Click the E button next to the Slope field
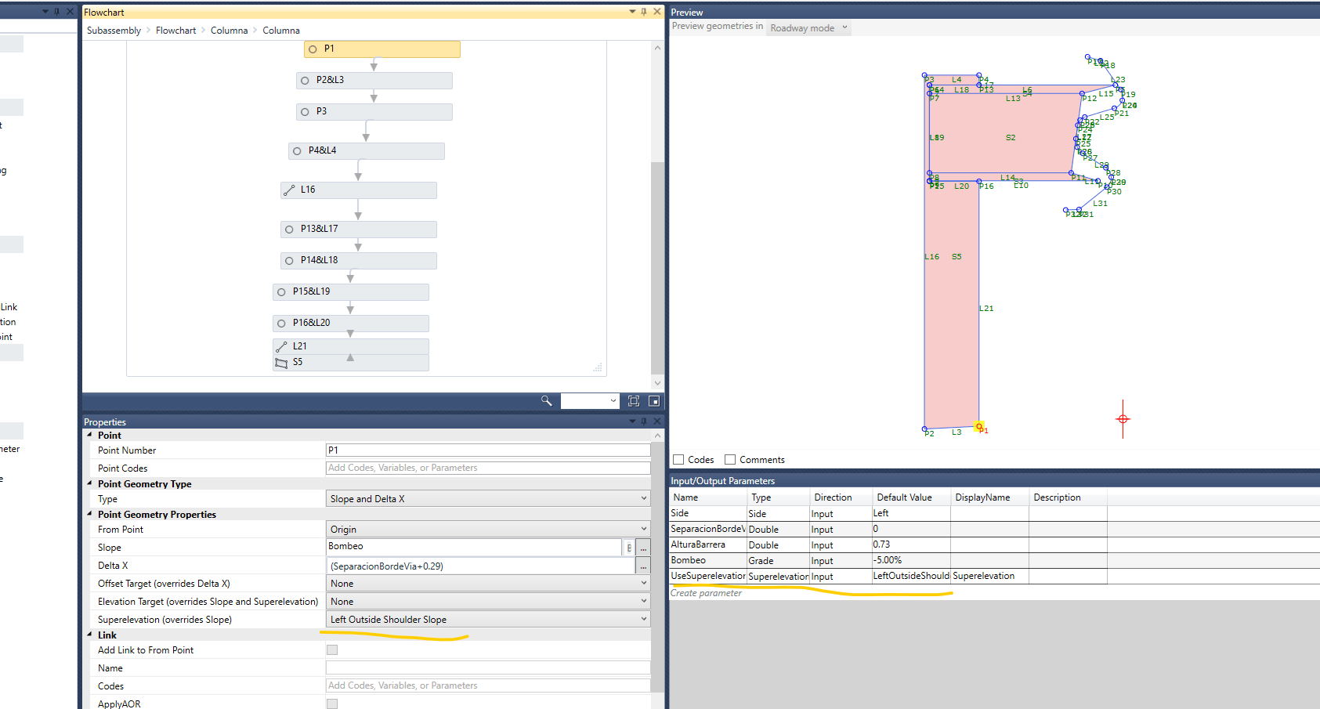1320x709 pixels. [x=629, y=547]
